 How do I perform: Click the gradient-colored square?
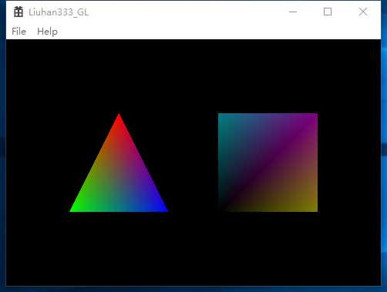tap(268, 163)
